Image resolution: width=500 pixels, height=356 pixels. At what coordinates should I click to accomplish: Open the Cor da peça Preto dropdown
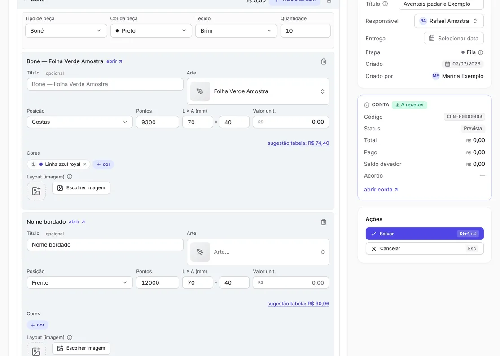[x=151, y=31]
